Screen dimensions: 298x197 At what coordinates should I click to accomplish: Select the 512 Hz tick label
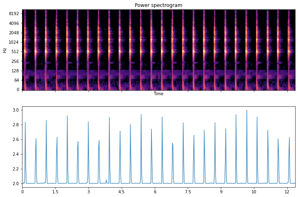coord(15,51)
